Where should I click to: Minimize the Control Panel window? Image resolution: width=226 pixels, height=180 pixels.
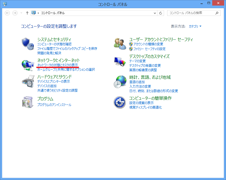[x=202, y=3]
